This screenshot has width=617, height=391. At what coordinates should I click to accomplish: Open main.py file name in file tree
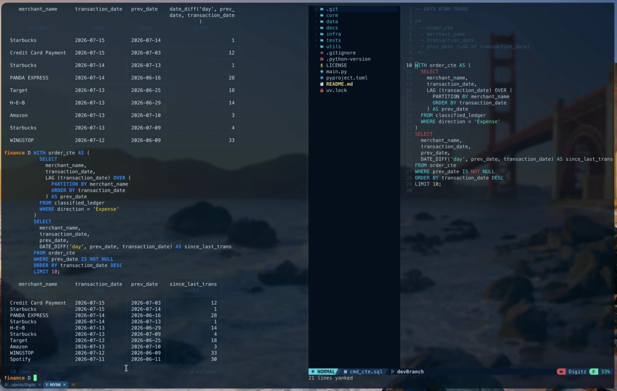coord(336,71)
